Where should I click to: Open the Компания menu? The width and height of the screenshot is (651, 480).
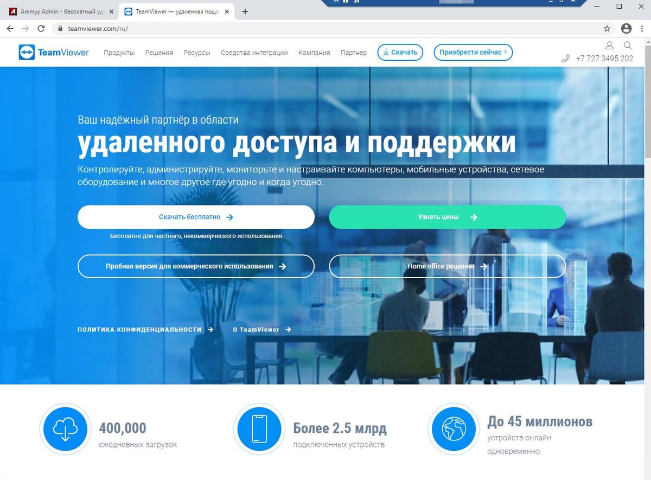pyautogui.click(x=314, y=53)
